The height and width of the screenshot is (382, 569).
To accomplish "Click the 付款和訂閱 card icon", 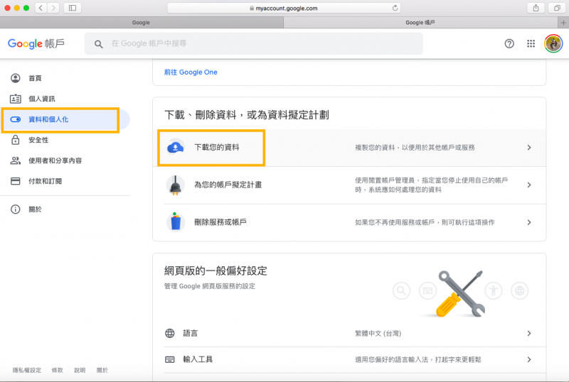I will (x=15, y=181).
